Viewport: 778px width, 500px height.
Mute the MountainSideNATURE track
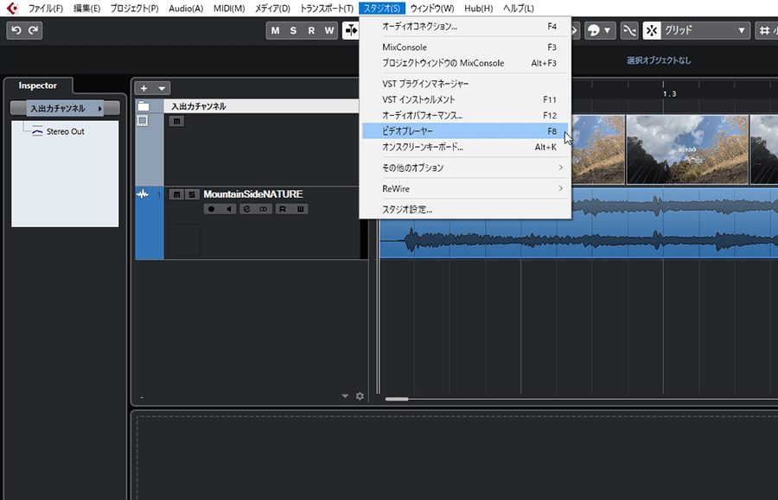[x=176, y=194]
